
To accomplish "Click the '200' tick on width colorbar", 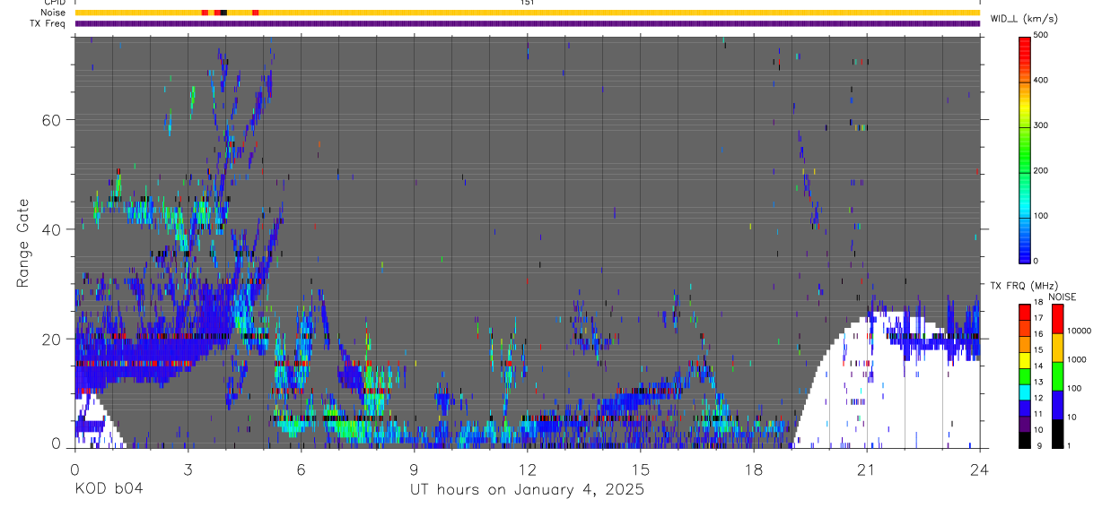I will coord(1042,170).
